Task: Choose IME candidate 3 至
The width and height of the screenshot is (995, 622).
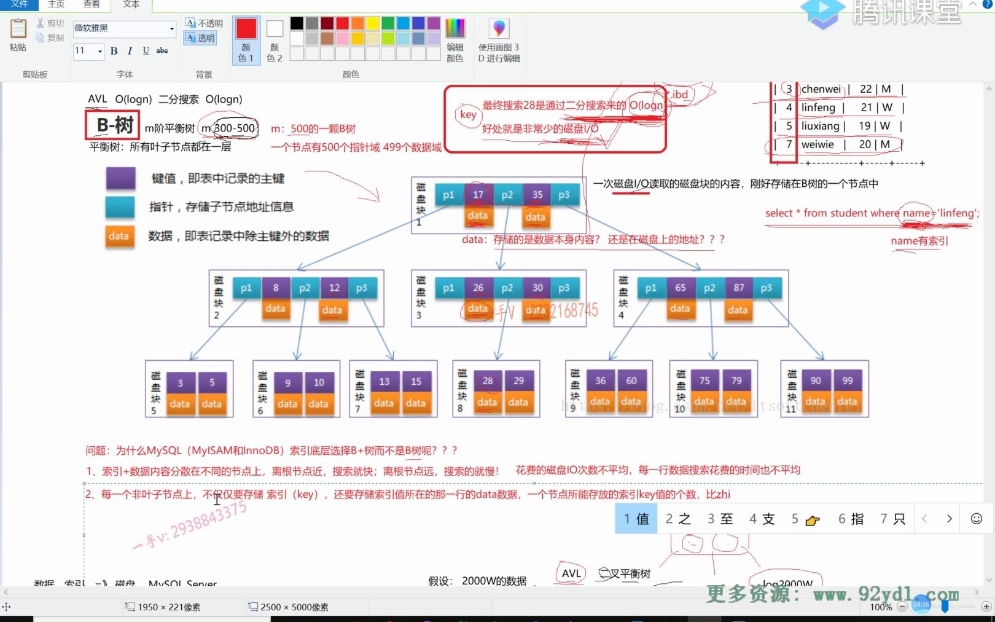Action: pyautogui.click(x=720, y=519)
